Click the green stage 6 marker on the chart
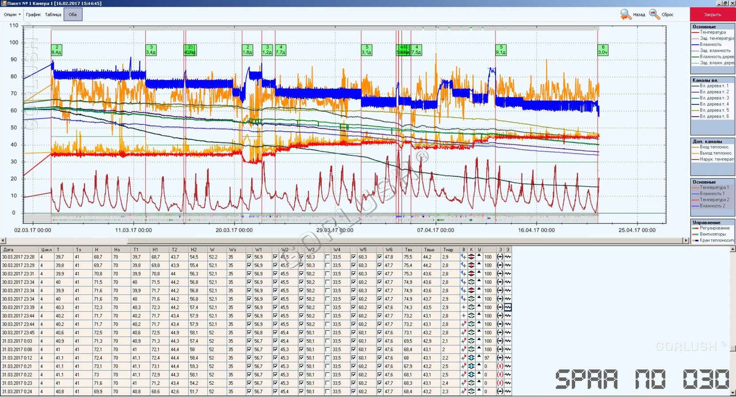 pyautogui.click(x=603, y=50)
